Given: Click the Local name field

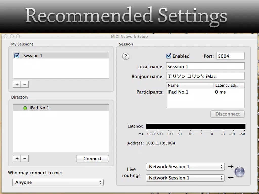Looking at the screenshot, I should (x=205, y=66).
